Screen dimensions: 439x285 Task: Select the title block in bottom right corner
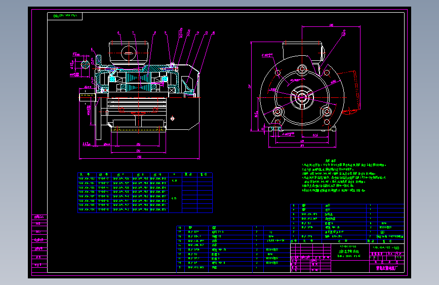pos(347,259)
